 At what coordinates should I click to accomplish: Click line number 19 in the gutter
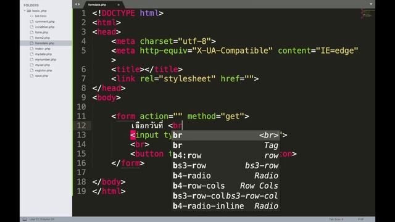pos(81,191)
